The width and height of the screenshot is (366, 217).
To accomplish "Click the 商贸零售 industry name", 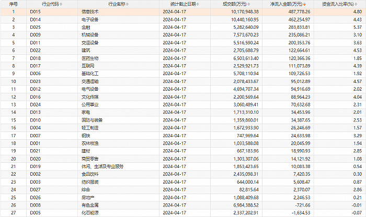I will point(90,159).
